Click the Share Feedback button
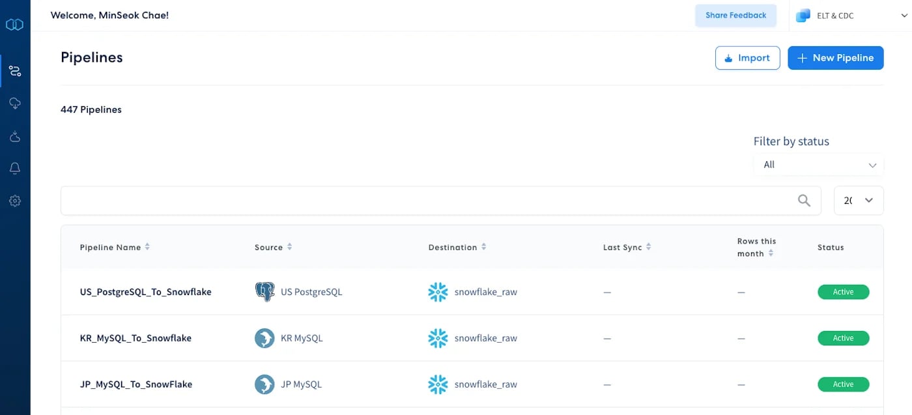 click(736, 16)
